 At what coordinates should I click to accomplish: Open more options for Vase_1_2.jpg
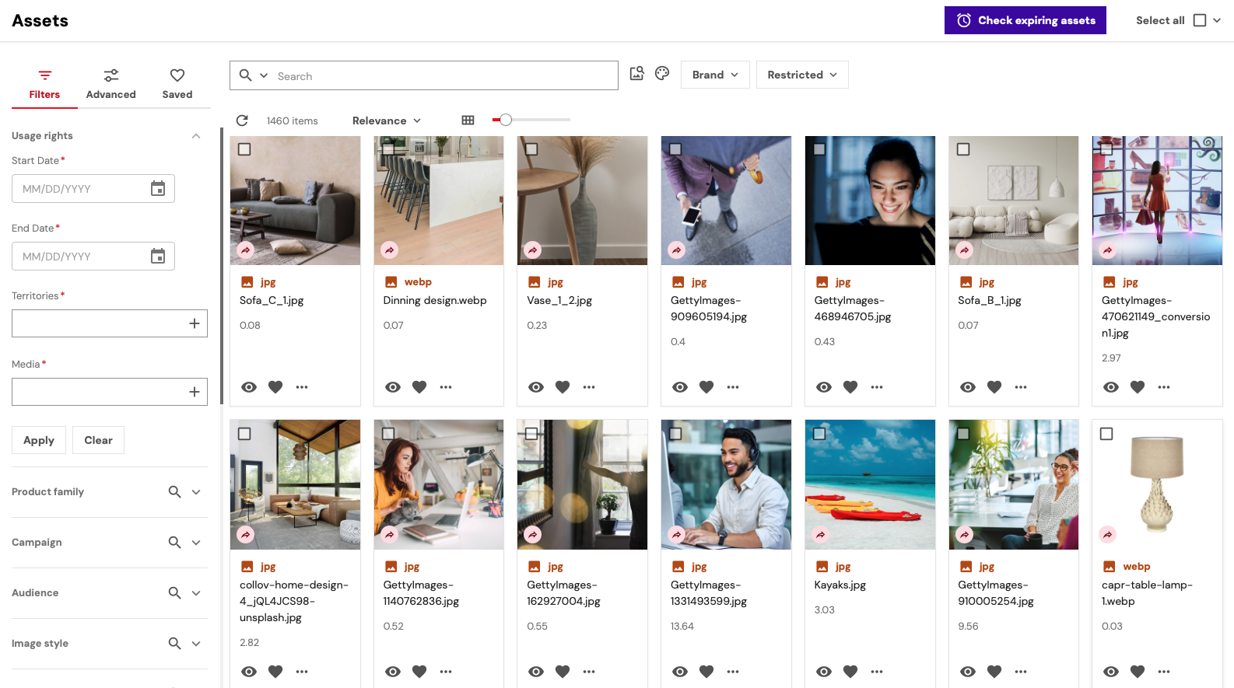pos(589,387)
